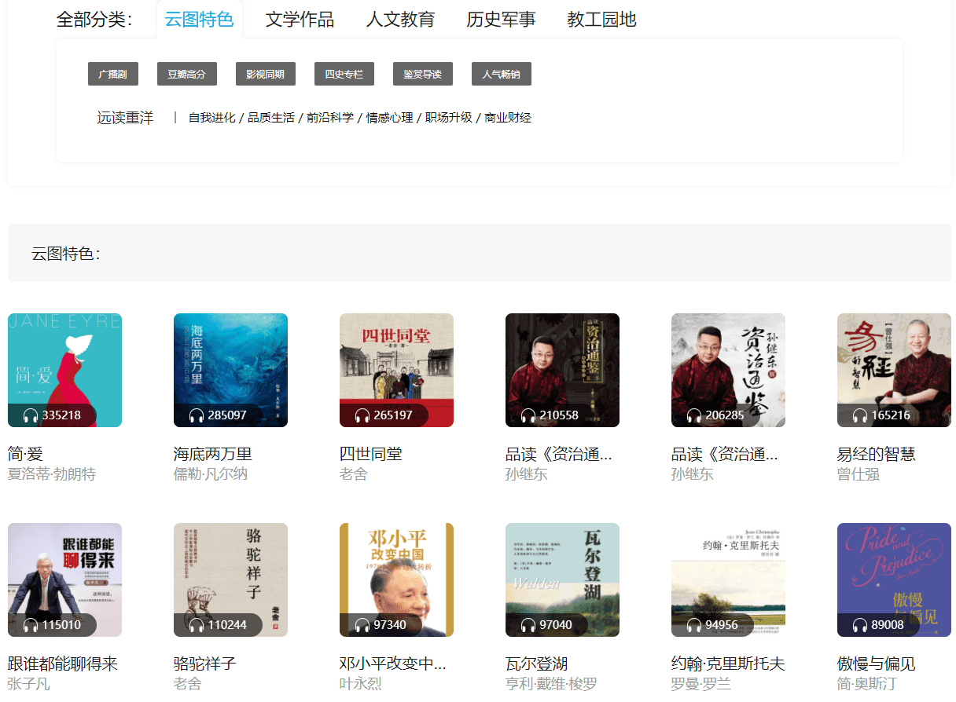Open the 商业财经 subcategory
Screen dimensions: 956x702
[x=508, y=118]
